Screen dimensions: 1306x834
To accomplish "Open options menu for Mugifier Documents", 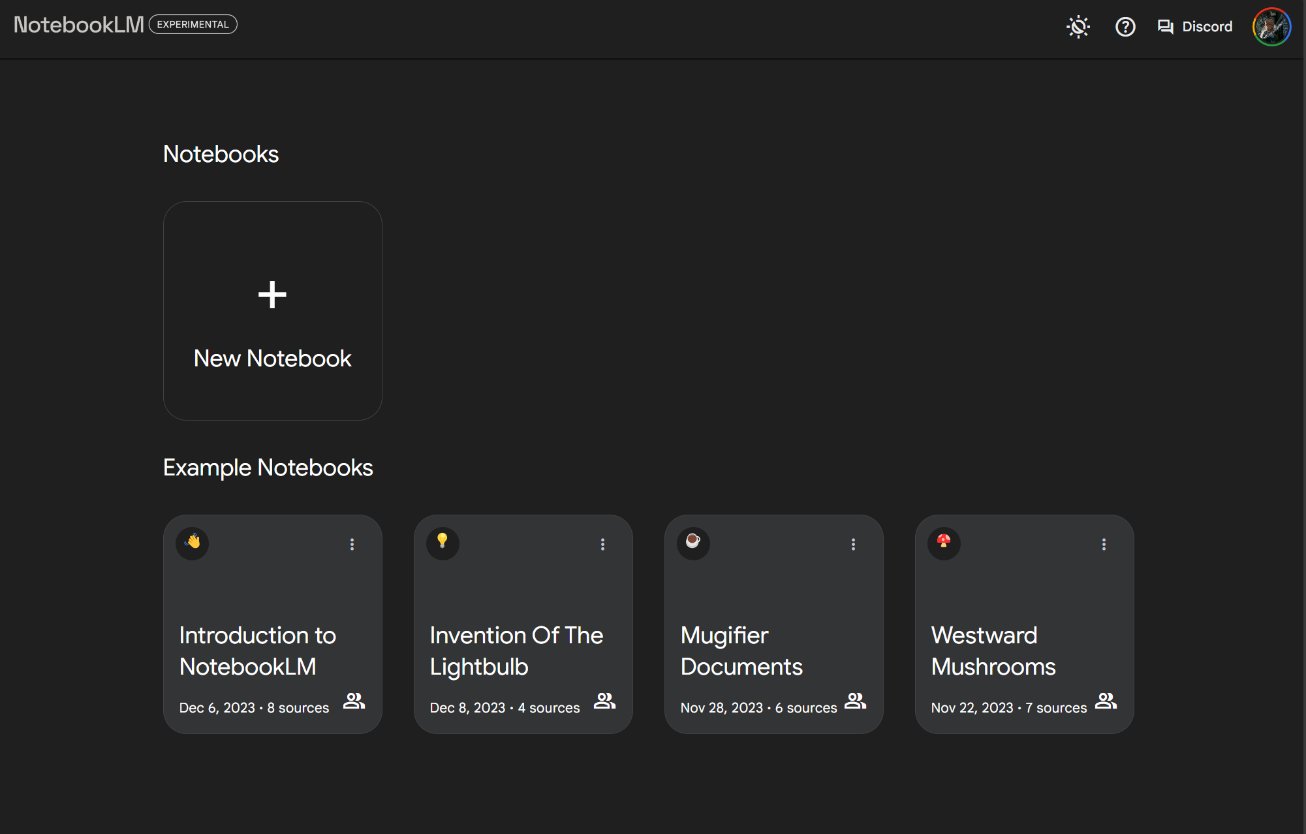I will click(853, 544).
